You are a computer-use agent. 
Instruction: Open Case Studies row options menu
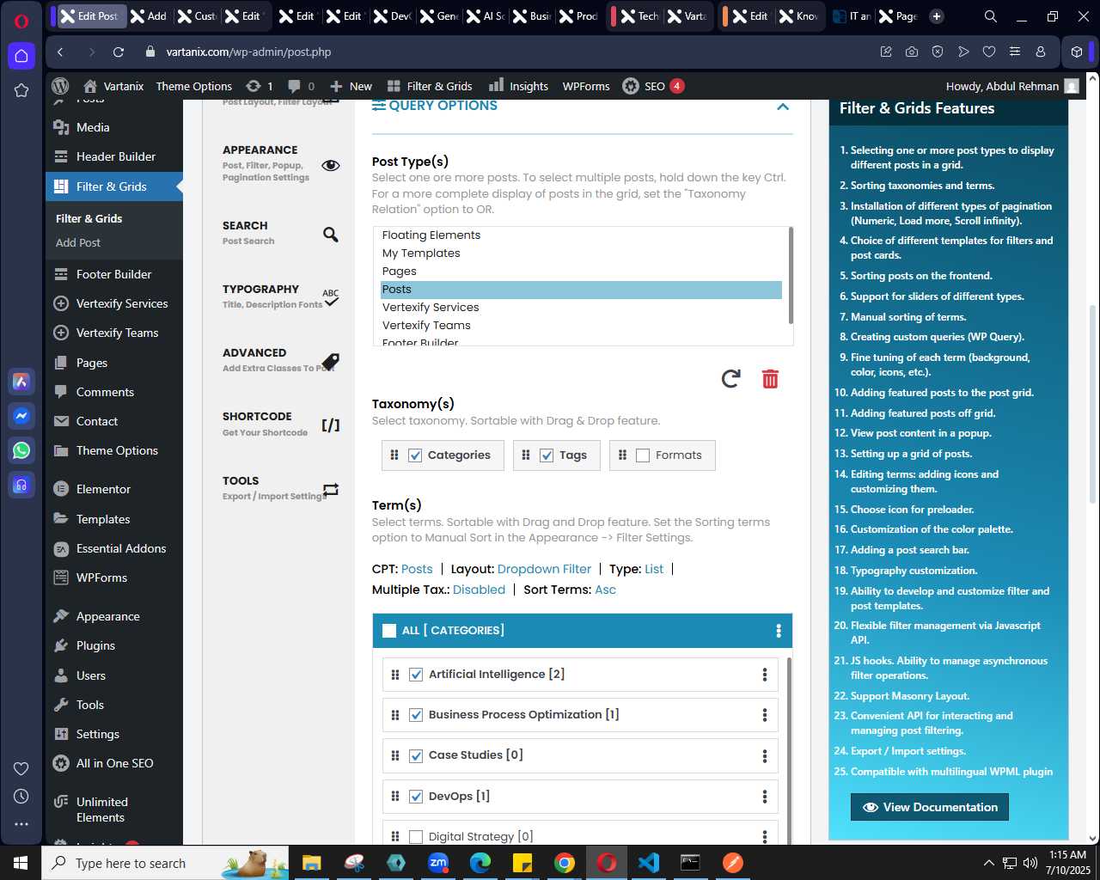coord(764,756)
